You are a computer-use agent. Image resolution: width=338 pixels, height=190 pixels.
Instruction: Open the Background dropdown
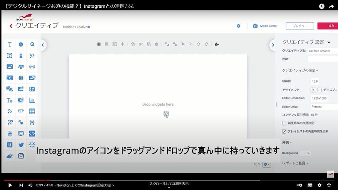[x=306, y=153]
